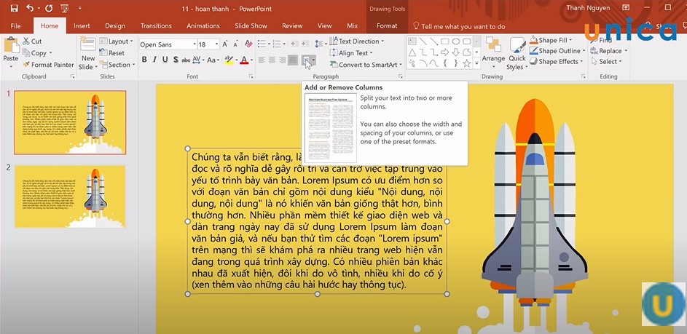Click Tell me what you want to do
This screenshot has height=334, width=687.
(459, 26)
